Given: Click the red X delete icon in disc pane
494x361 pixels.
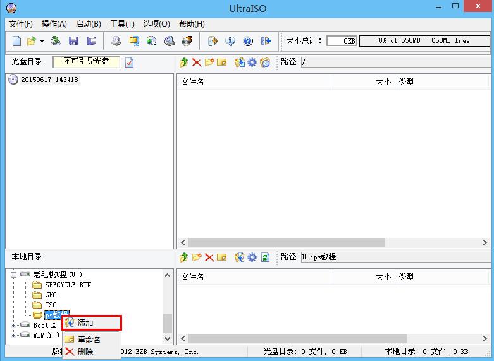Looking at the screenshot, I should (197, 62).
